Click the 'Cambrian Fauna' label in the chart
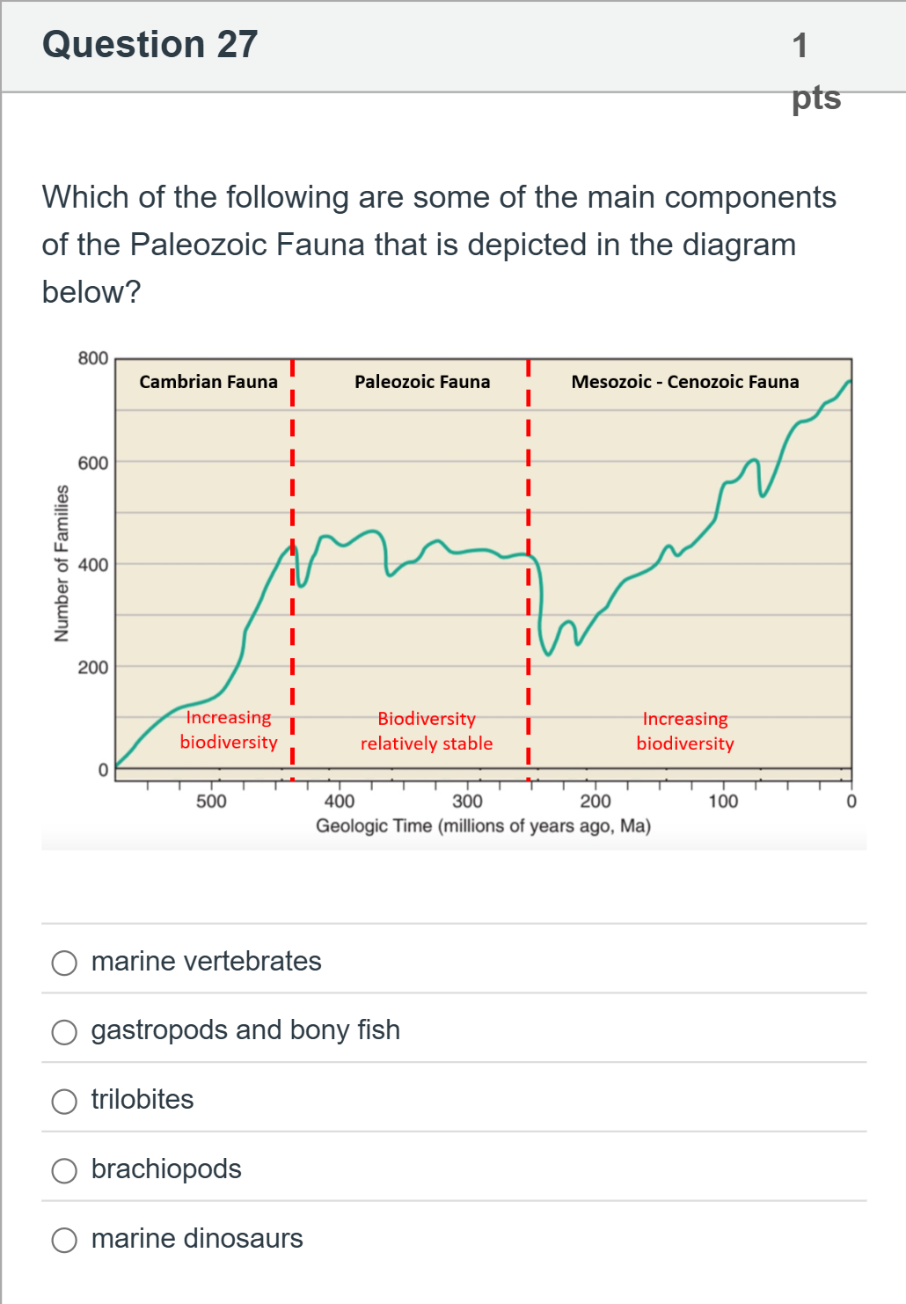Screen dimensions: 906x1304 [x=208, y=382]
